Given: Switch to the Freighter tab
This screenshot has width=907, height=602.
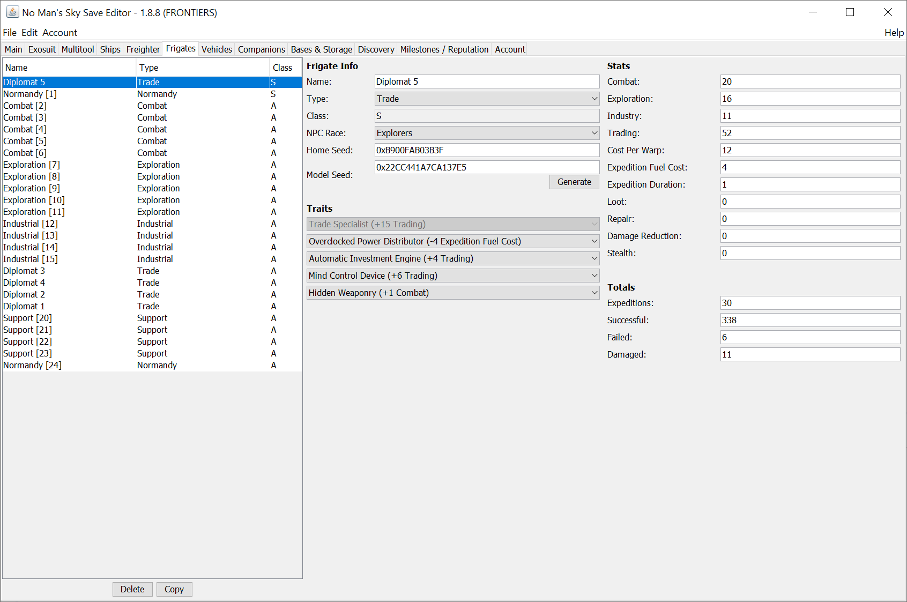Looking at the screenshot, I should tap(143, 49).
